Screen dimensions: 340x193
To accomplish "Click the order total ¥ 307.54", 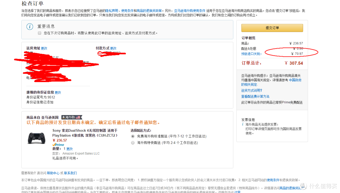I will pos(294,63).
